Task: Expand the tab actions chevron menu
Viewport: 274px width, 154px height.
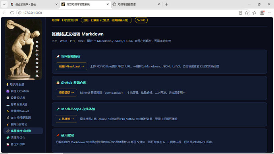Action: coord(4,4)
